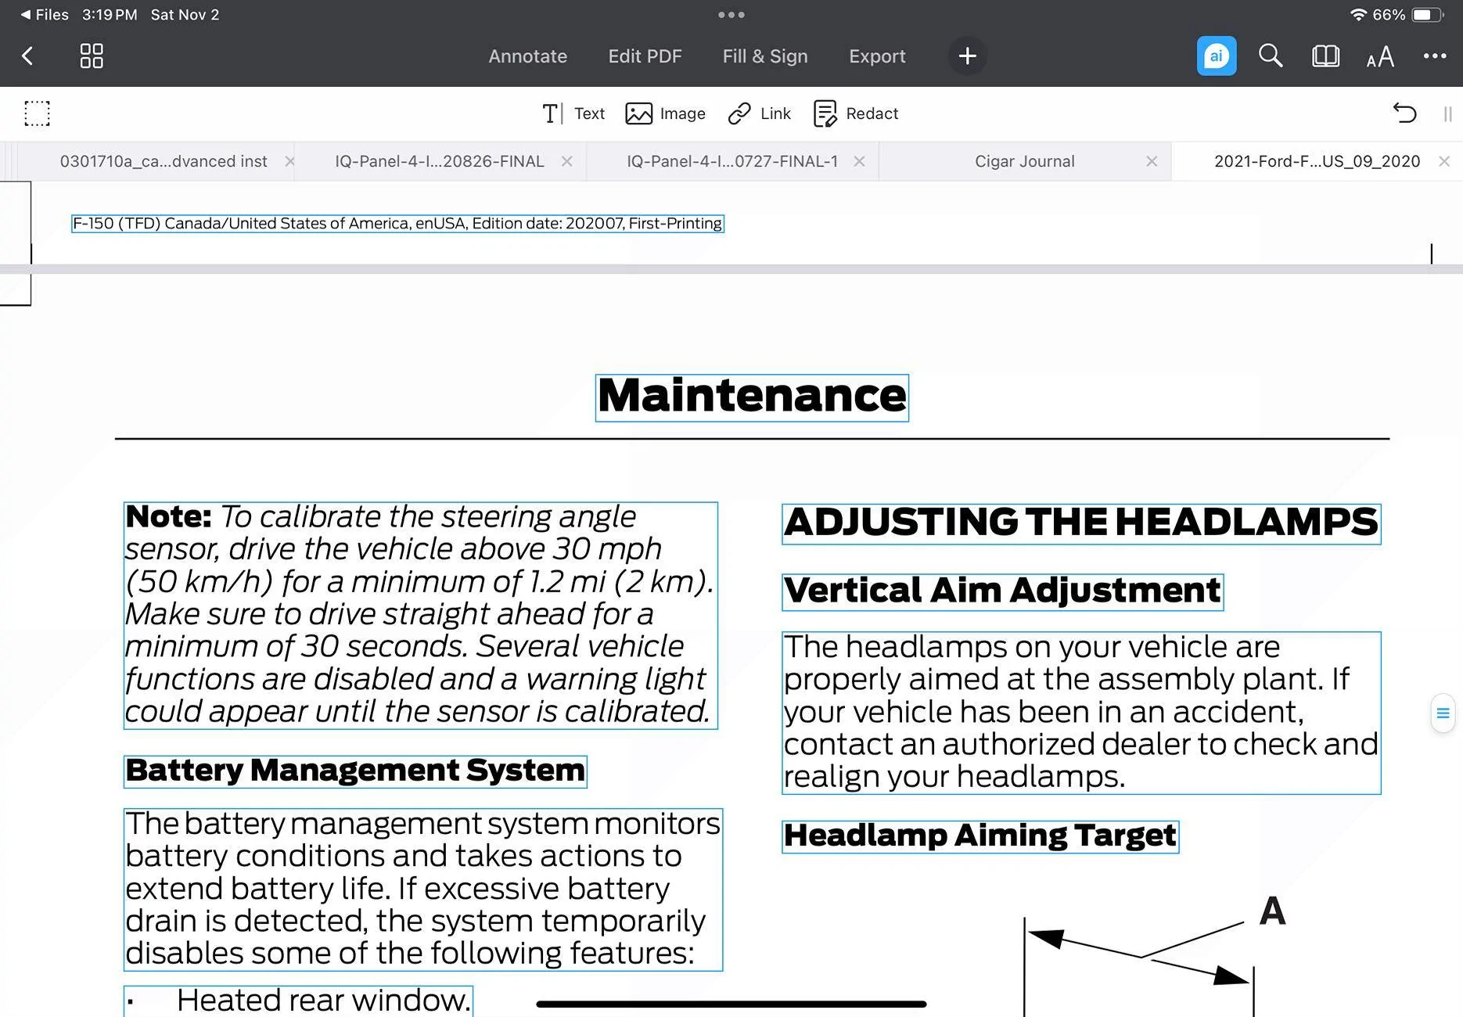Open the AI assistant

click(x=1217, y=56)
